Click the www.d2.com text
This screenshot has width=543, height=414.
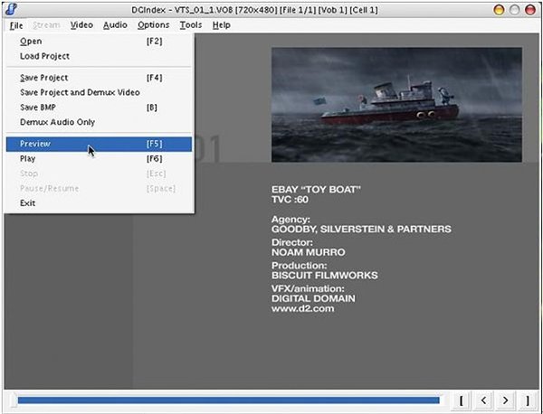pos(303,309)
